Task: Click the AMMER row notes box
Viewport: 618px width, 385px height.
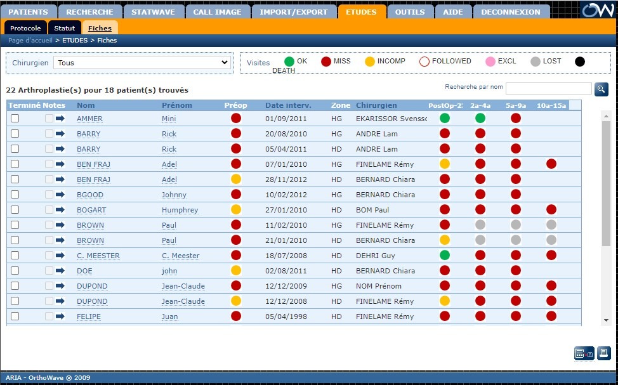Action: [49, 118]
